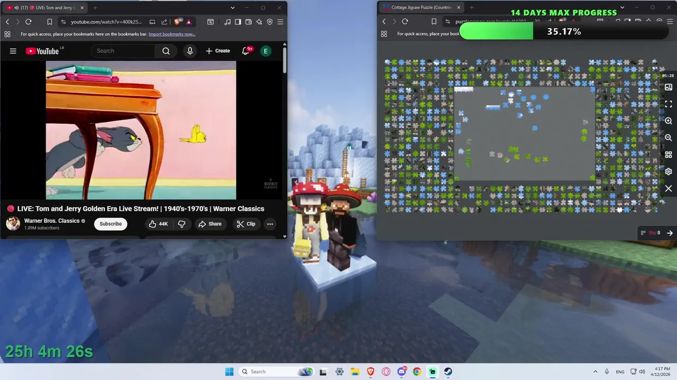
Task: Open media control music note icon
Action: (227, 22)
